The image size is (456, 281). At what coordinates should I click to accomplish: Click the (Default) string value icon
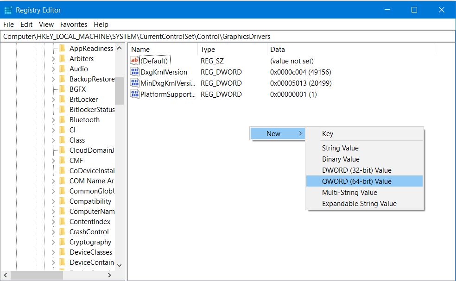[134, 61]
